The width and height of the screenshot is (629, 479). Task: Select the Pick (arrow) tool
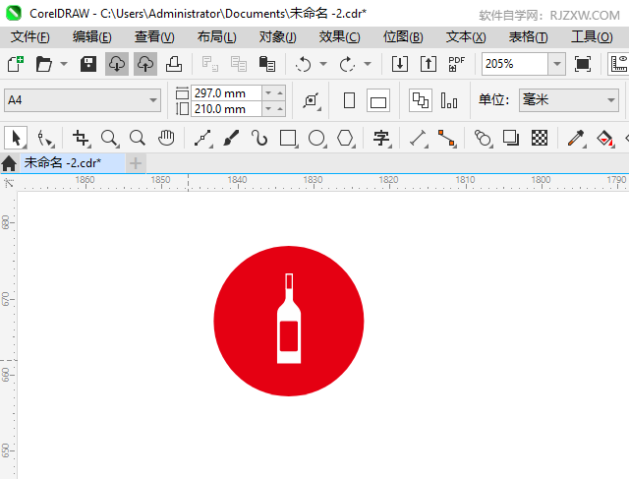coord(16,138)
